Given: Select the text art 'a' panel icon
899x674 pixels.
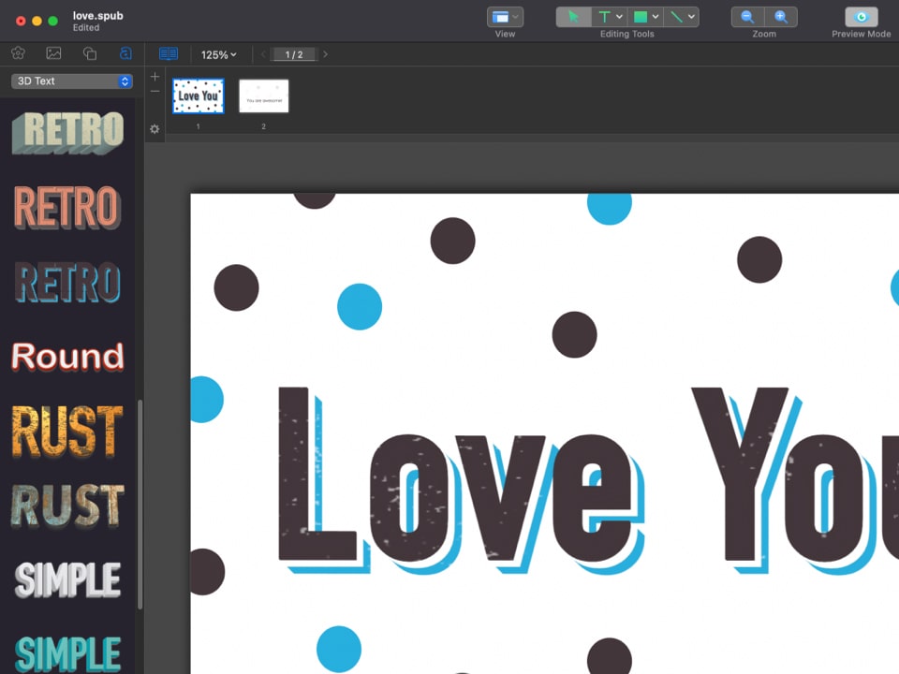Looking at the screenshot, I should (125, 53).
